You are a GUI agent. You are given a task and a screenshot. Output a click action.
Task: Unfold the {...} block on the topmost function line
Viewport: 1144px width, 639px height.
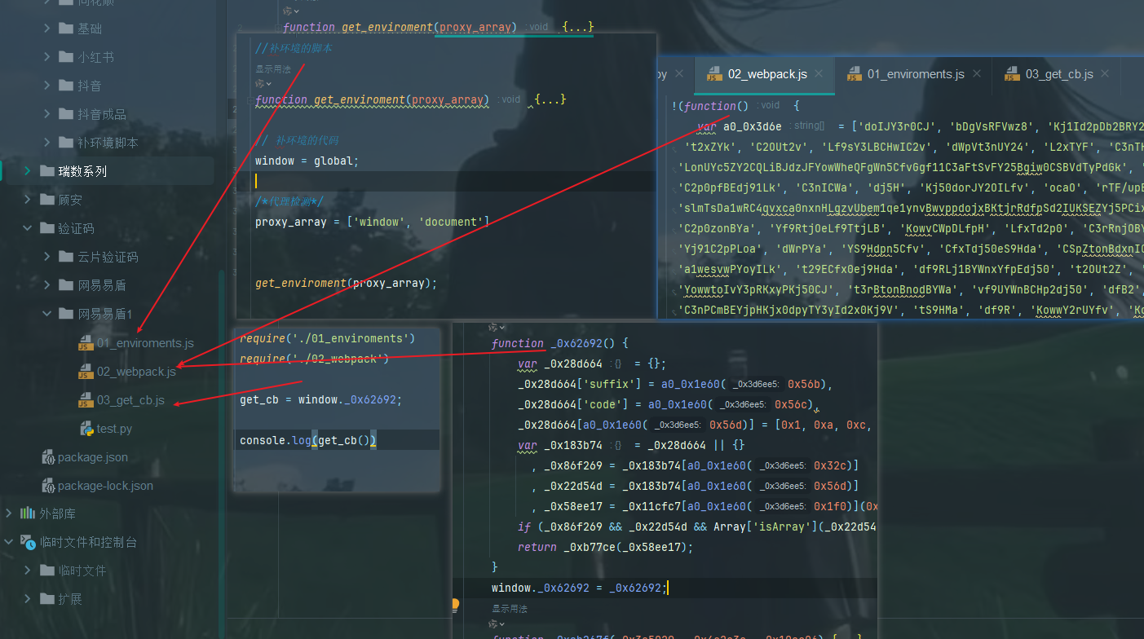tap(578, 27)
